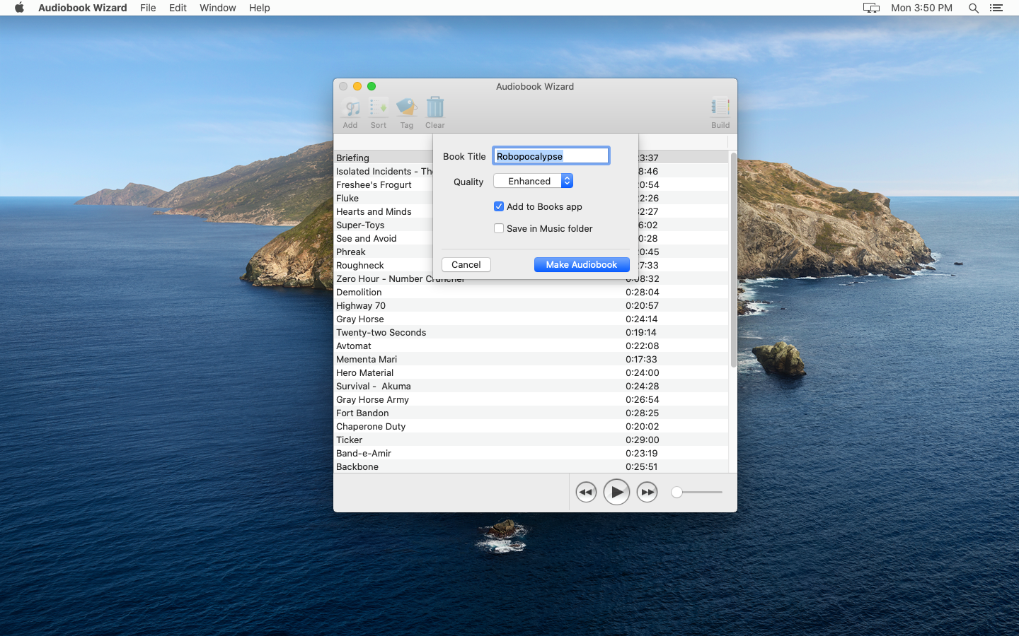Select the Phreak track row
Viewport: 1019px width, 636px height.
tap(384, 252)
